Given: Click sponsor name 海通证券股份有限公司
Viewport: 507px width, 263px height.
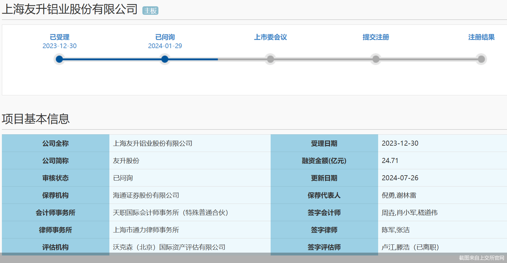Looking at the screenshot, I should click(x=146, y=195).
